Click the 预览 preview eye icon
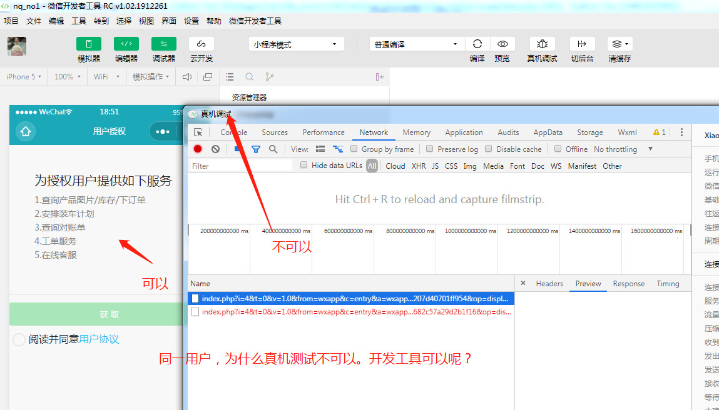719x410 pixels. click(502, 44)
